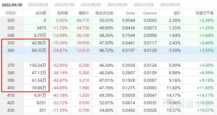The width and height of the screenshot is (217, 115).
Task: Select strike price 320 row
Action: (109, 20)
